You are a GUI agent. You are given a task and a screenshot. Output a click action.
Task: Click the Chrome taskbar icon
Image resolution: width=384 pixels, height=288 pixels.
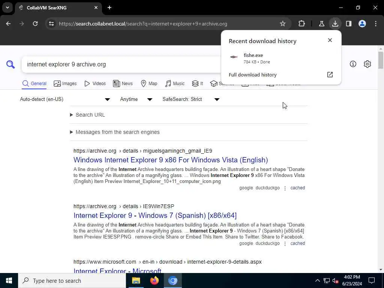click(x=172, y=280)
